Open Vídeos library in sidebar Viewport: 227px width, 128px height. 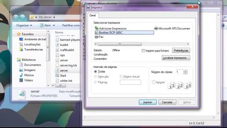point(28,80)
